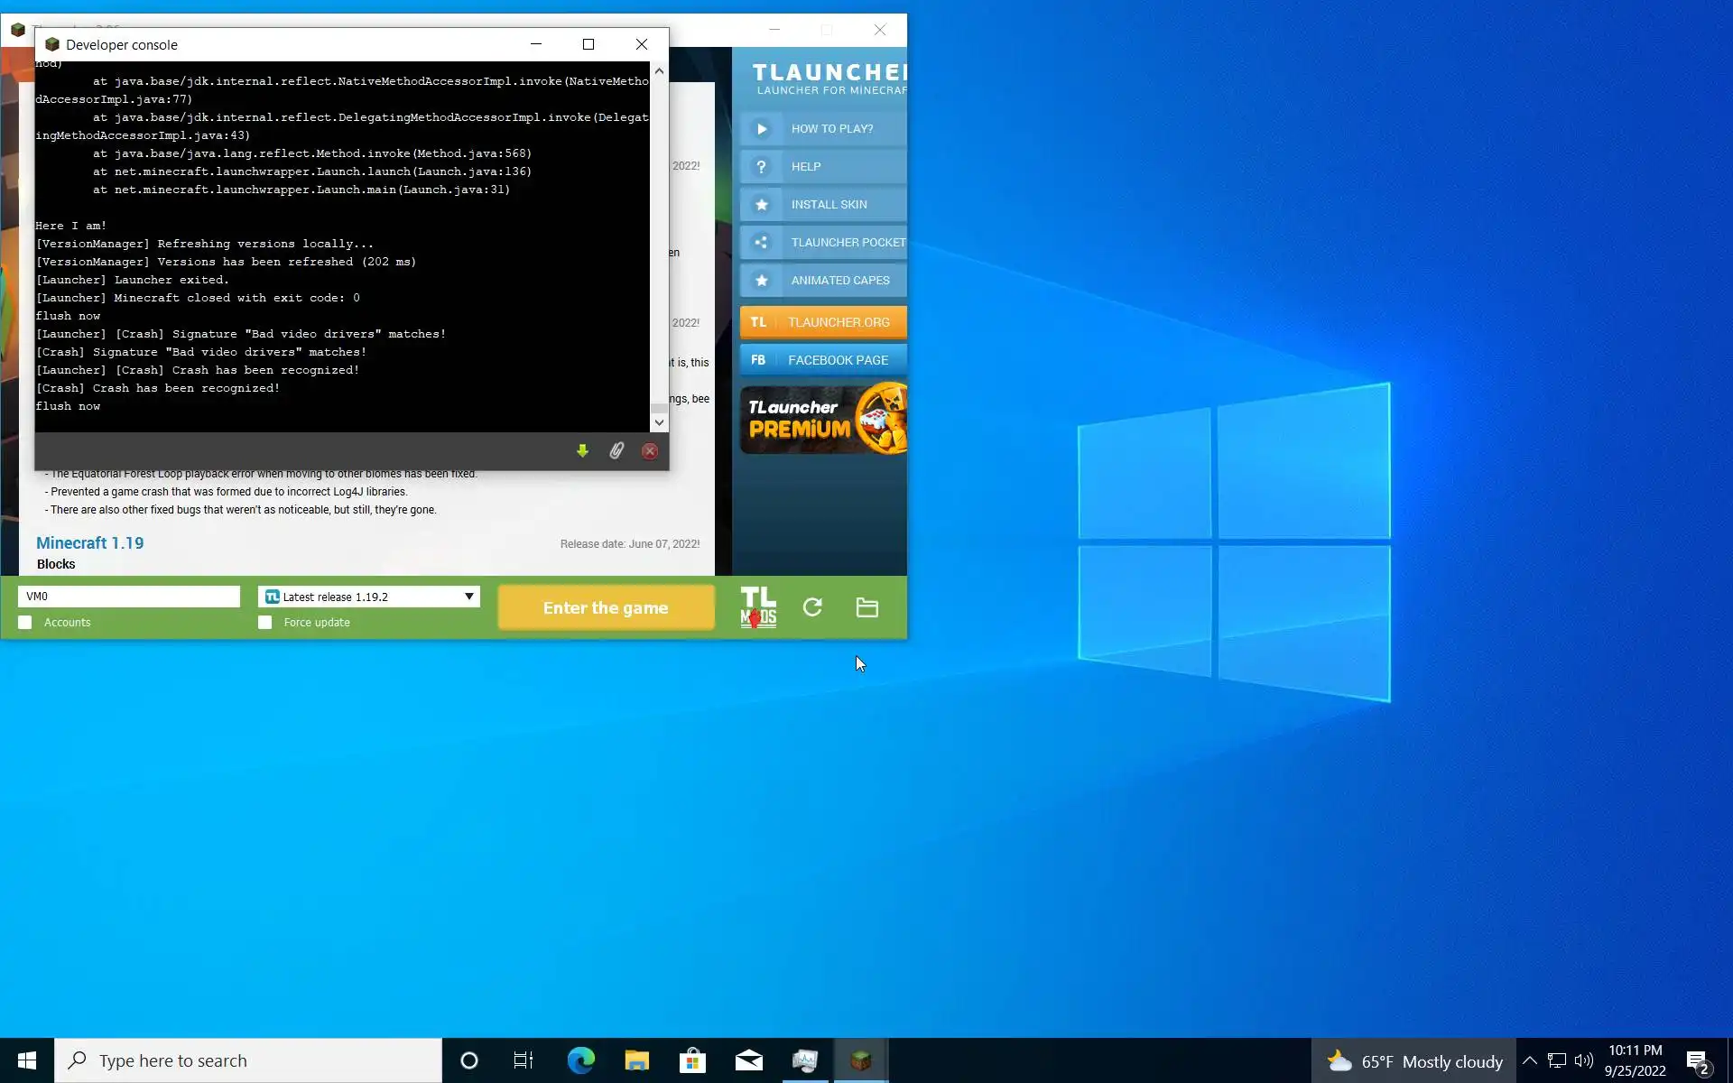Expand the Latest release 1.19.2 dropdown
The image size is (1733, 1083).
point(468,597)
